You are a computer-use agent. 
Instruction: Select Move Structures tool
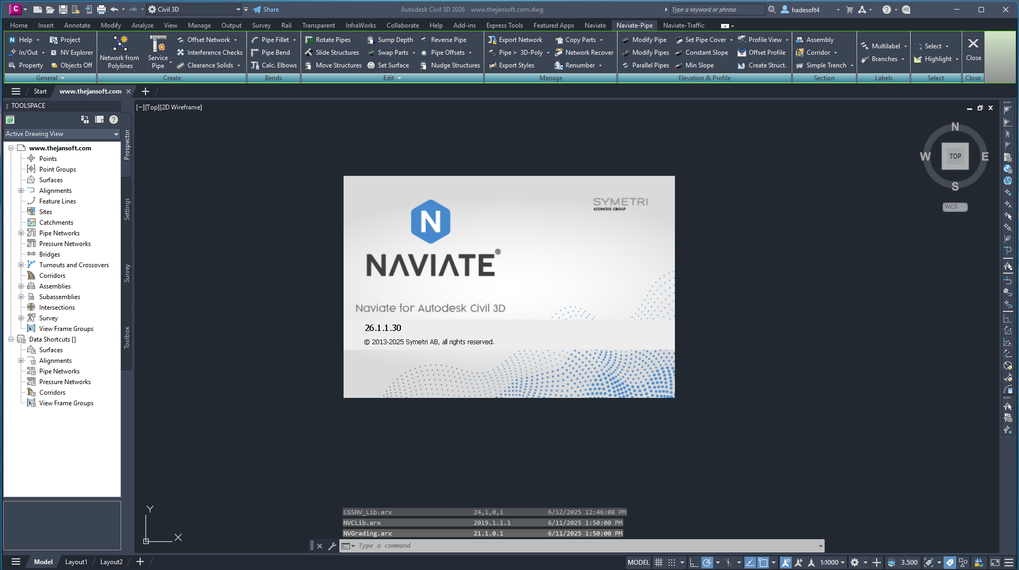point(333,65)
